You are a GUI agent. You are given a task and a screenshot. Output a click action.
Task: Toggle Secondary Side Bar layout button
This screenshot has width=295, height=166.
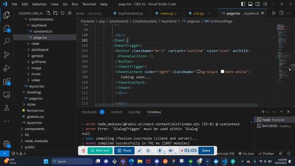click(258, 4)
